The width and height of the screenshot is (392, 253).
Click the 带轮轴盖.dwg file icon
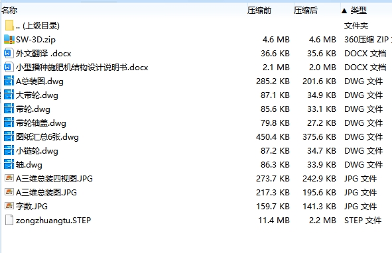[x=9, y=123]
